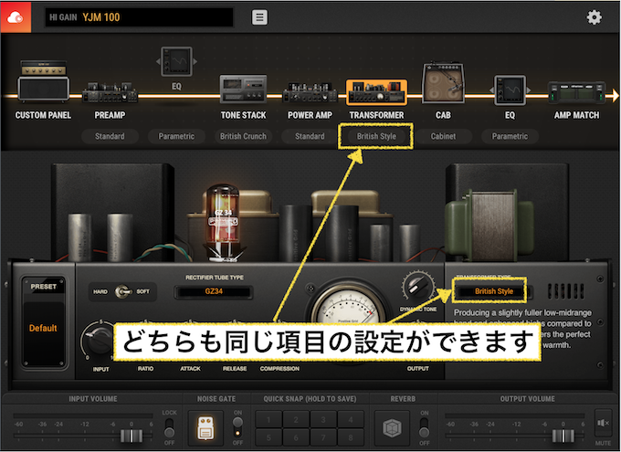This screenshot has height=452, width=621.
Task: Select the Tone Stack module icon
Action: (243, 89)
